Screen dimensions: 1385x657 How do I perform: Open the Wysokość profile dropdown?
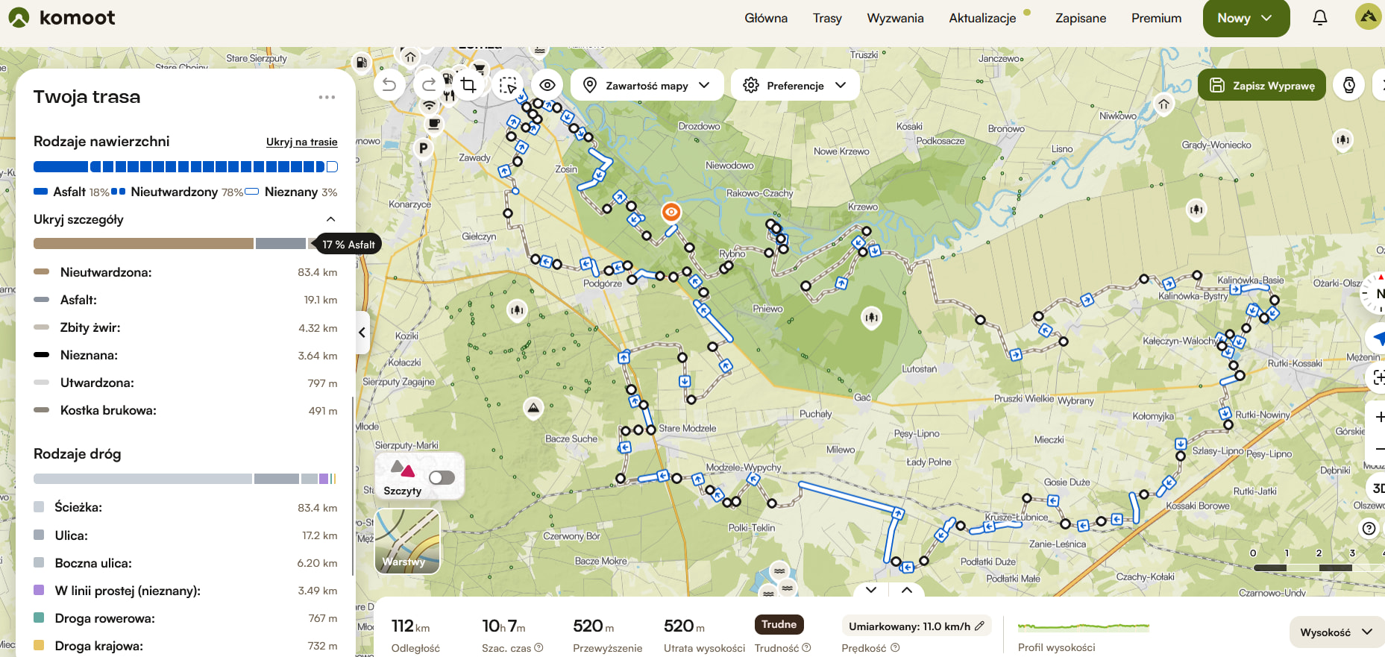[1336, 632]
